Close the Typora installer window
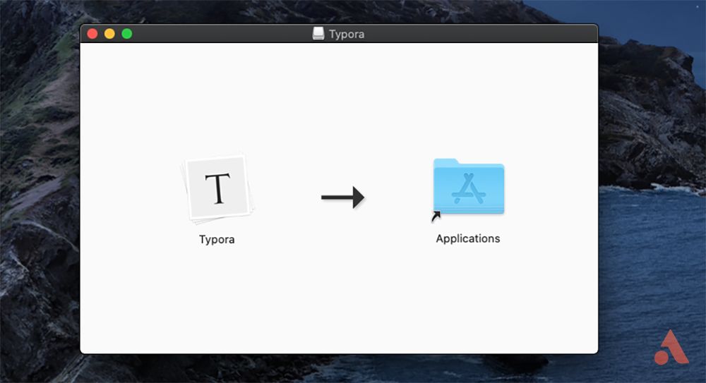 tap(92, 34)
